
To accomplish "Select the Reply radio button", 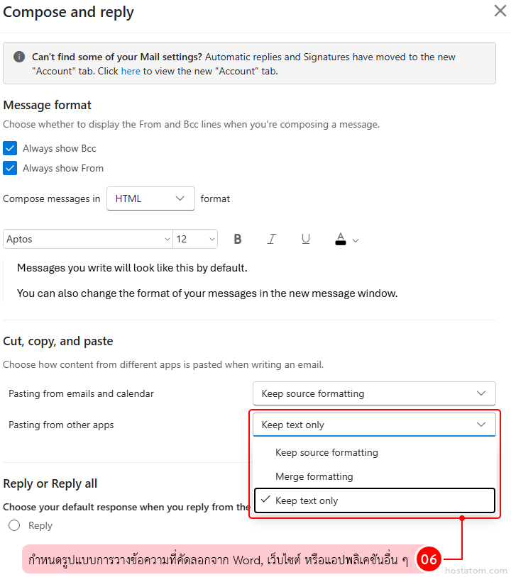I will [13, 525].
